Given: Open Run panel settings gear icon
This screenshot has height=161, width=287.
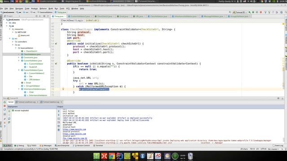Looking at the screenshot, I should 278,98.
